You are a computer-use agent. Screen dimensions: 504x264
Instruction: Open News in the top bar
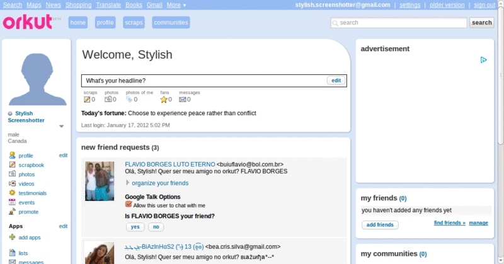(54, 5)
